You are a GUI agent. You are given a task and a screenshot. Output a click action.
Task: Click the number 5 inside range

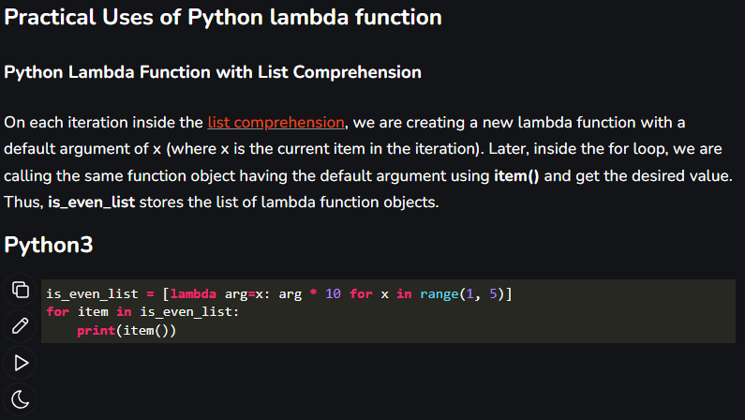(x=493, y=294)
